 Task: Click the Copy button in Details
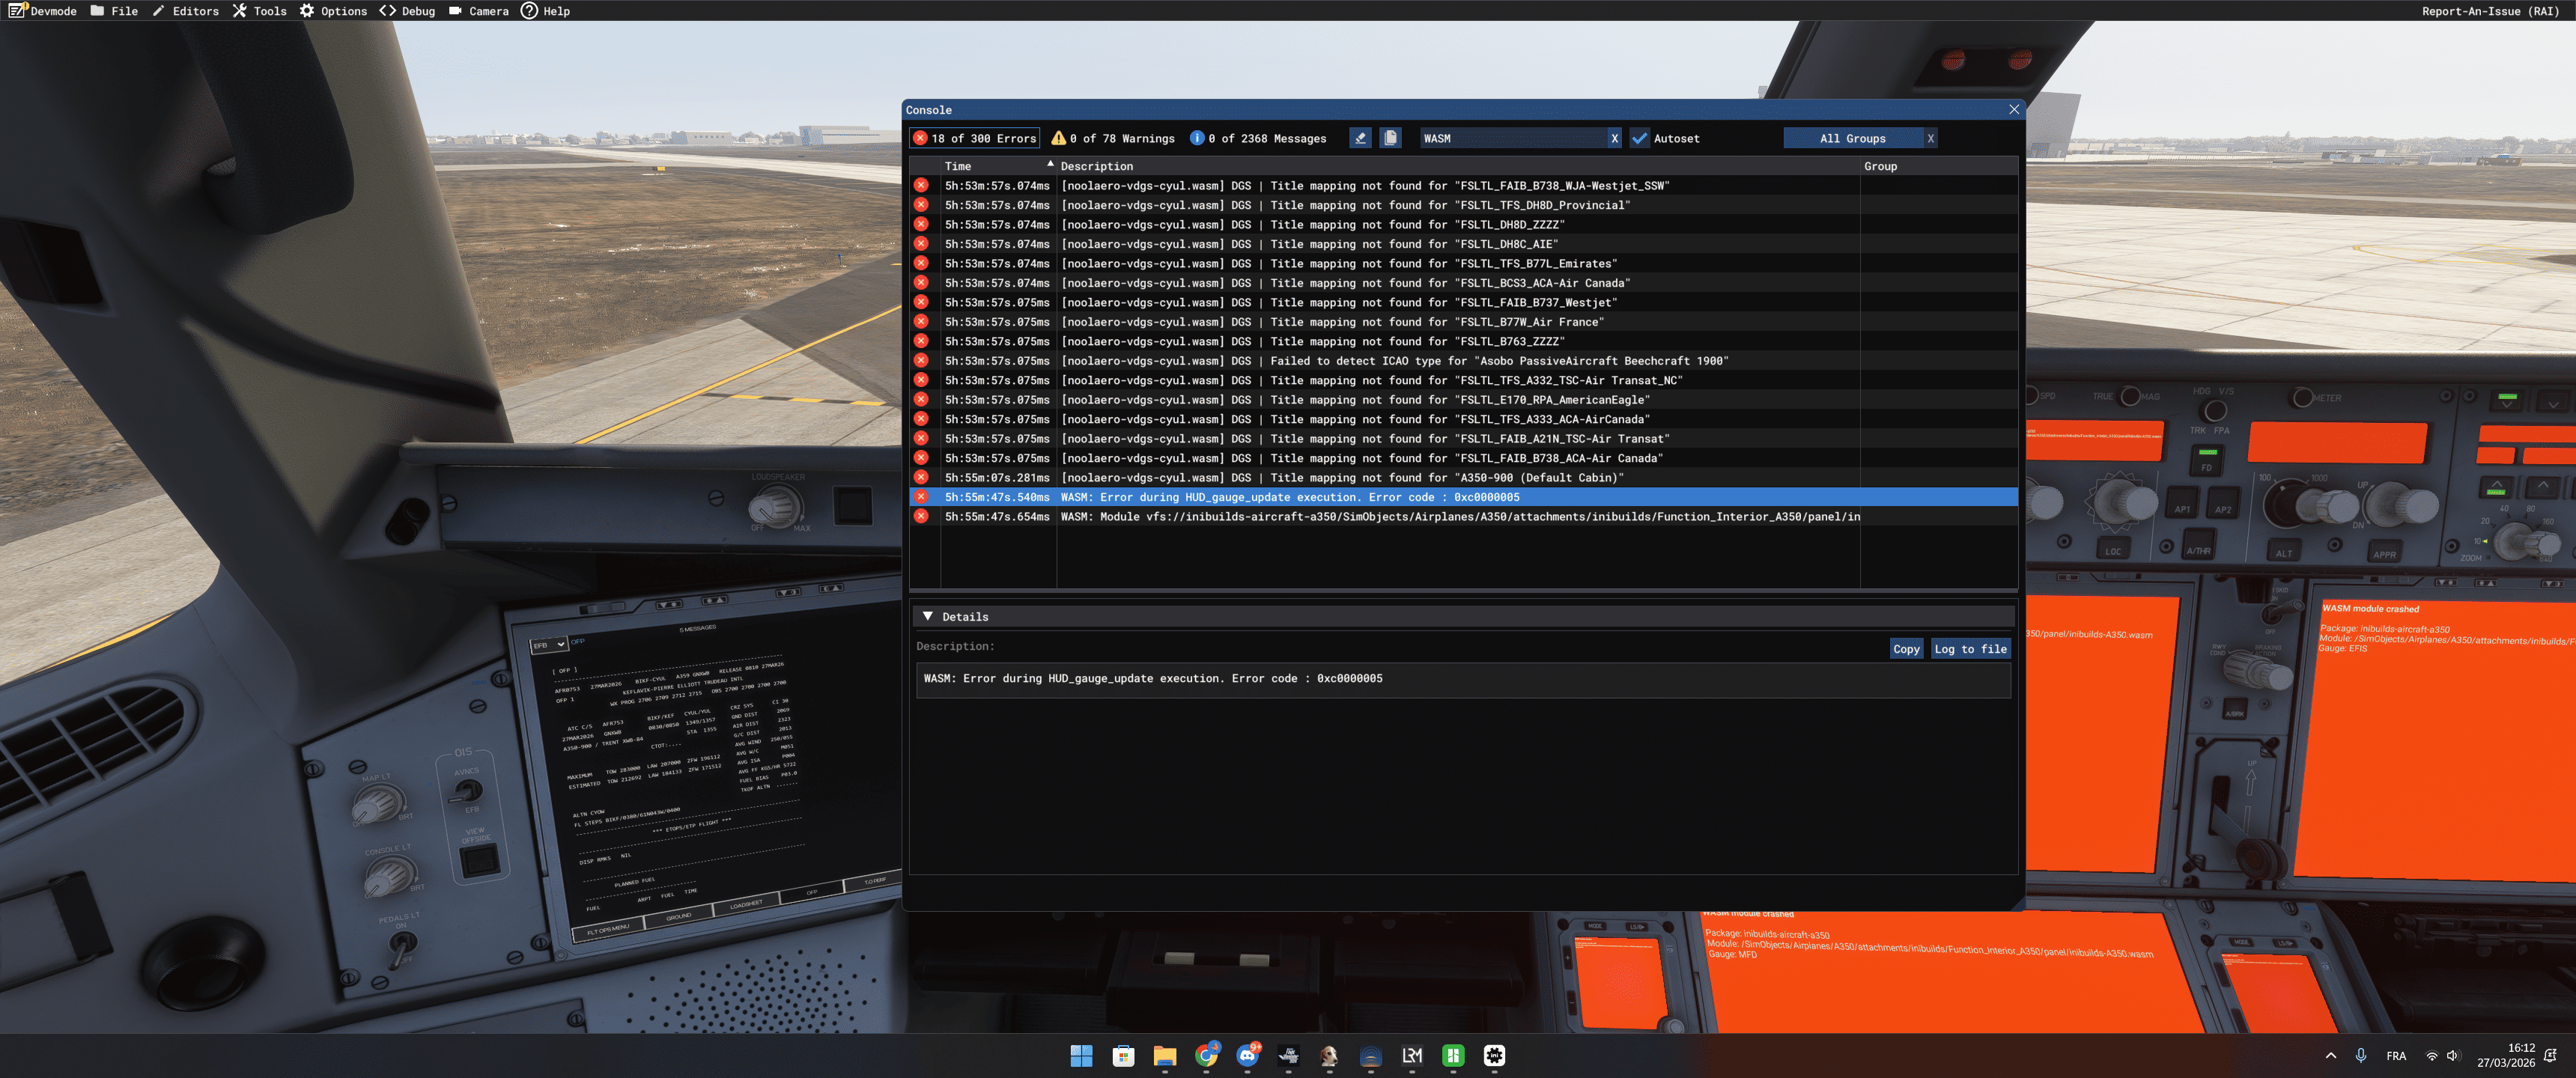coord(1905,649)
